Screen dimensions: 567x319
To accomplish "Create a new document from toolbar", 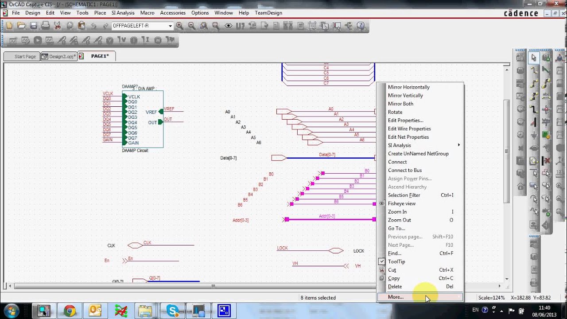I will (x=10, y=26).
